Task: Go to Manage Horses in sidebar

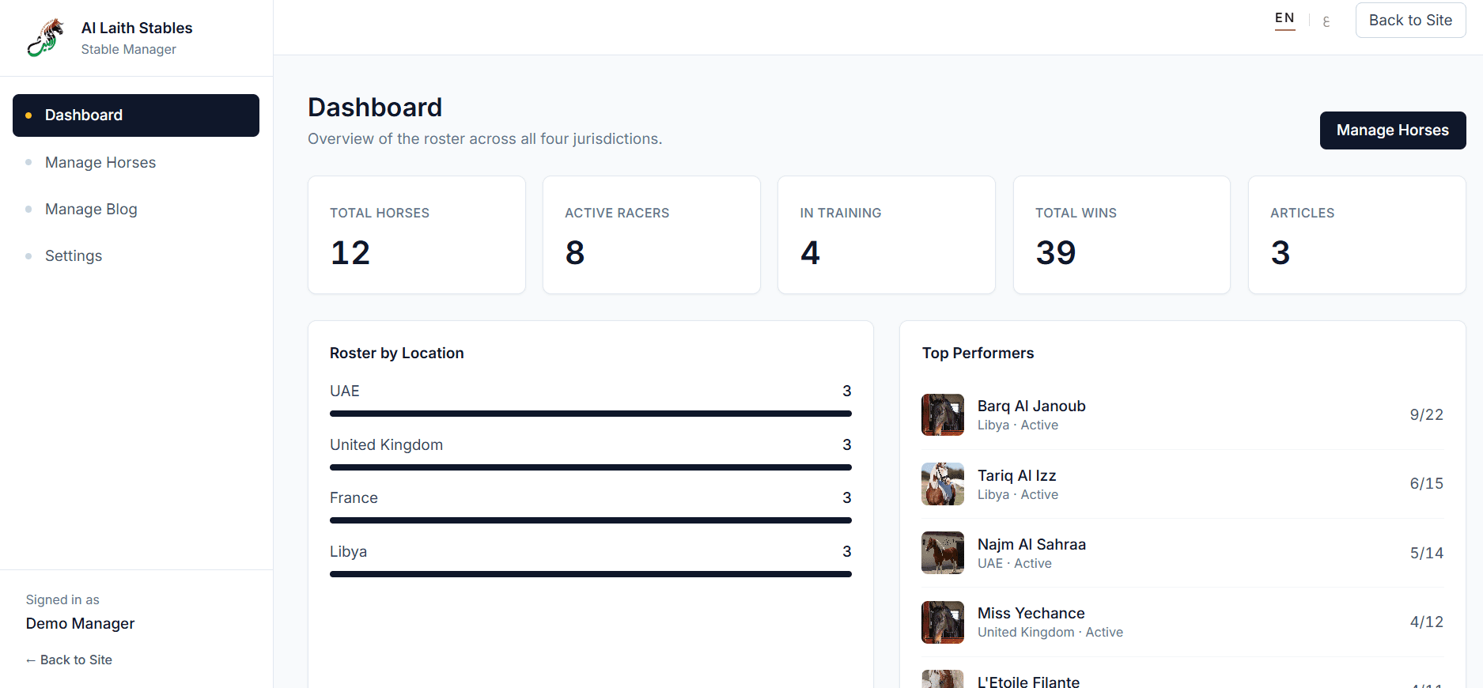Action: pos(136,162)
